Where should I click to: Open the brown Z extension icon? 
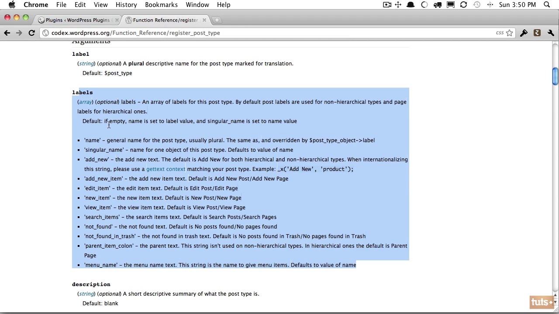(537, 33)
